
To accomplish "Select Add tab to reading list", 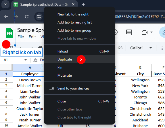I will tap(79, 22).
